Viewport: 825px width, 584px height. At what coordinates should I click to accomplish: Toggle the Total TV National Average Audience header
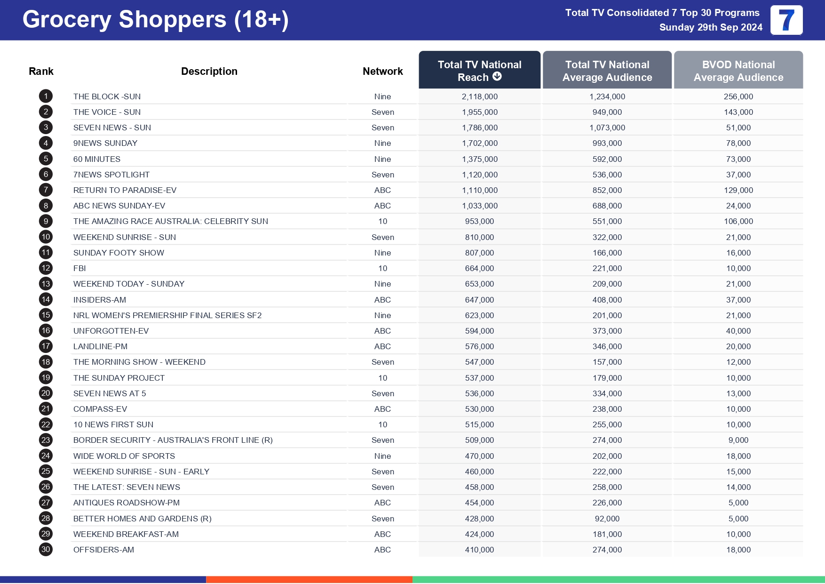tap(607, 70)
